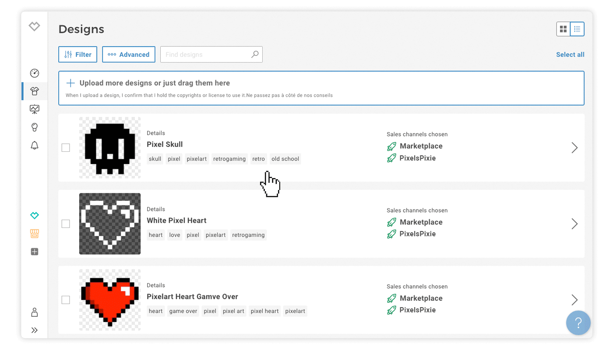Click Marketplace rocket icon for Pixelart Heart Gamve Over
Image resolution: width=613 pixels, height=350 pixels.
click(391, 298)
